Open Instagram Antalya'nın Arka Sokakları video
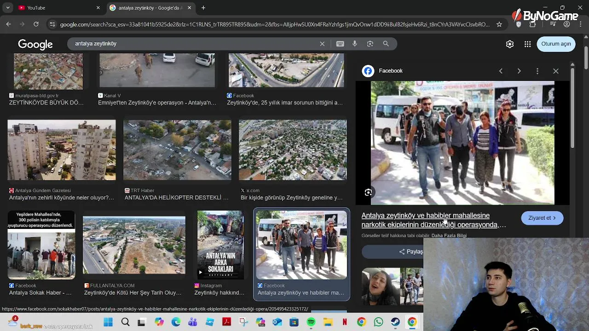Image resolution: width=589 pixels, height=331 pixels. pyautogui.click(x=220, y=245)
